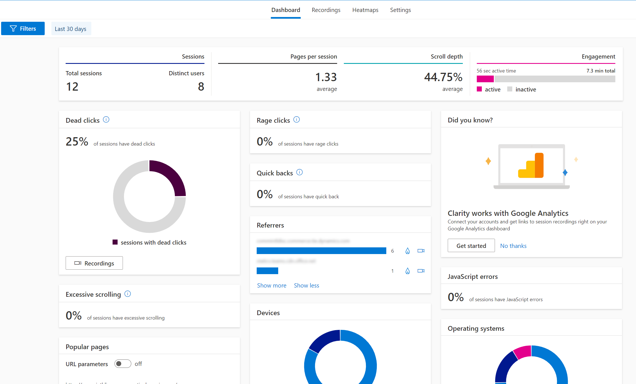Click the heatmap icon next to first referrer
The height and width of the screenshot is (384, 636).
[x=407, y=251]
